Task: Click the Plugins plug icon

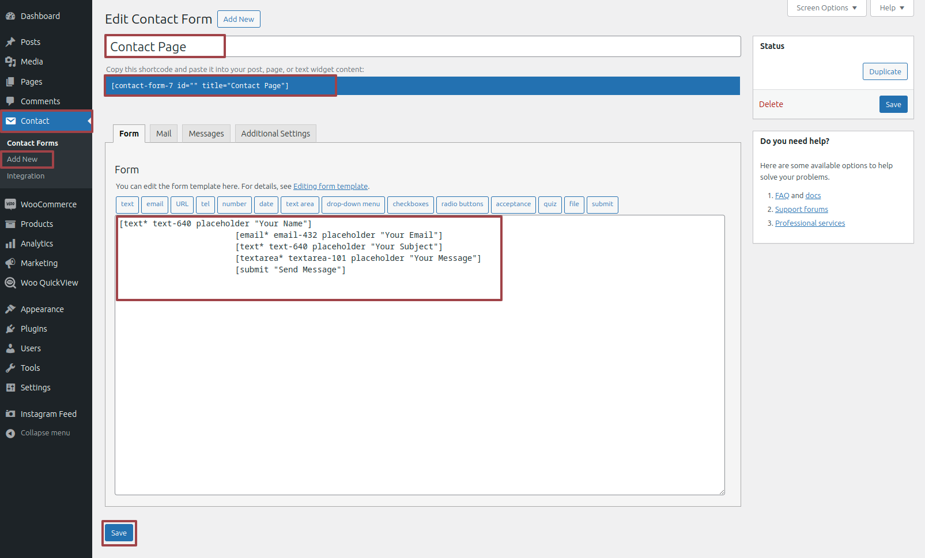Action: 10,329
